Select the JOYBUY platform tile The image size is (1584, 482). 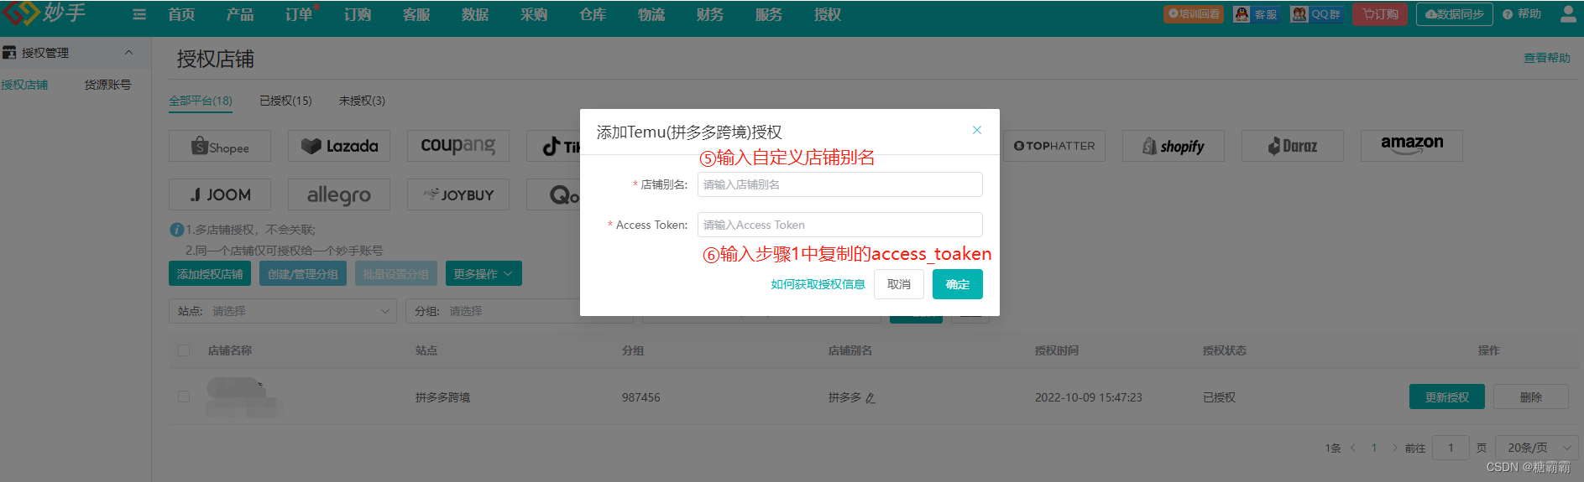pos(458,194)
